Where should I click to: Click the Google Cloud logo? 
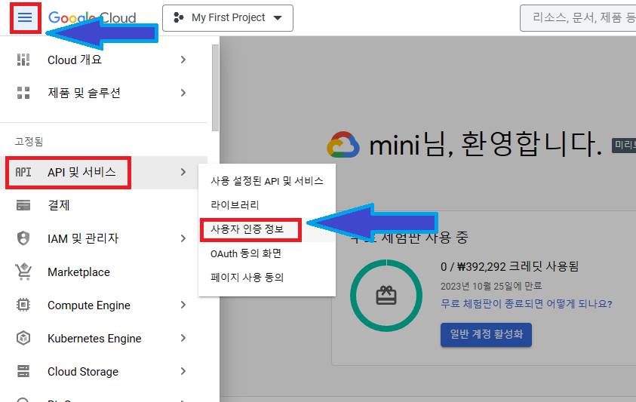point(92,18)
